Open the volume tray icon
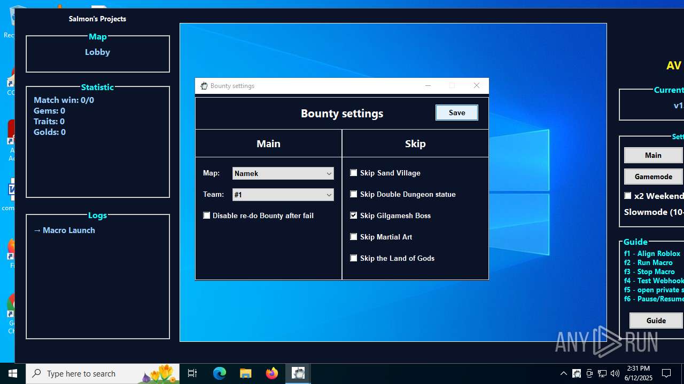The width and height of the screenshot is (684, 384). tap(615, 373)
